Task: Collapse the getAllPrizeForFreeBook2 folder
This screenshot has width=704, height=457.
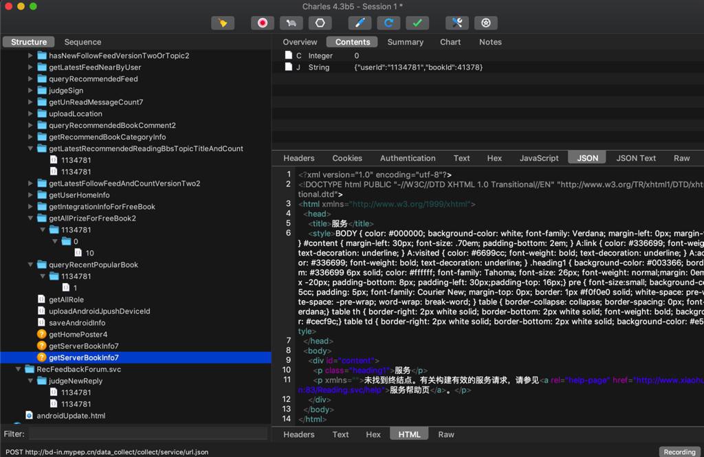Action: (x=31, y=219)
